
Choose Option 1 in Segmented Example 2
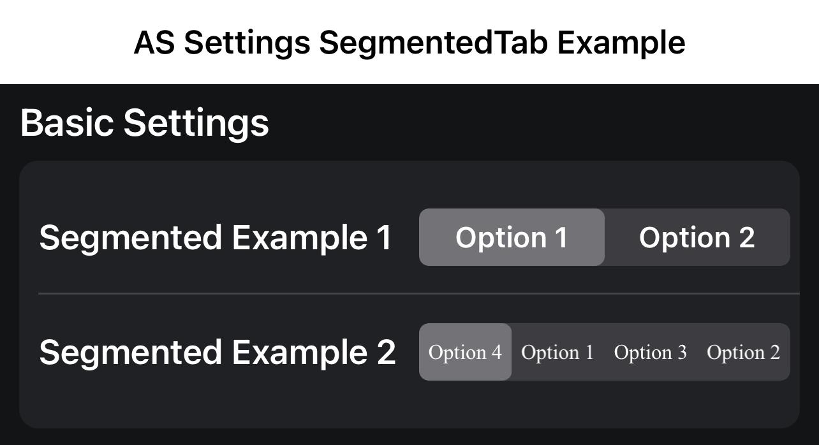coord(557,352)
